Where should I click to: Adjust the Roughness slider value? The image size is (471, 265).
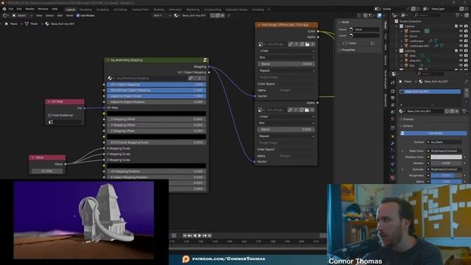point(446,175)
